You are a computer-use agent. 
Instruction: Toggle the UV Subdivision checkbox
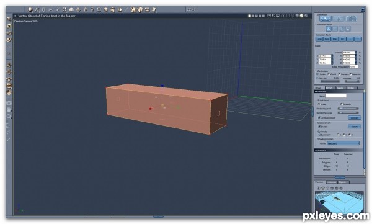(x=319, y=117)
